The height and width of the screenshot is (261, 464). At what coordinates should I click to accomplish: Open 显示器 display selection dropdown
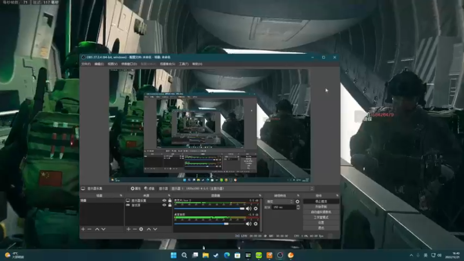pos(242,188)
